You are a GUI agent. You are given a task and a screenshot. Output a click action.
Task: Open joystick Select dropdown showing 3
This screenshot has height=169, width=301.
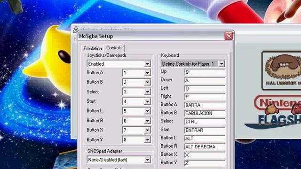click(136, 92)
